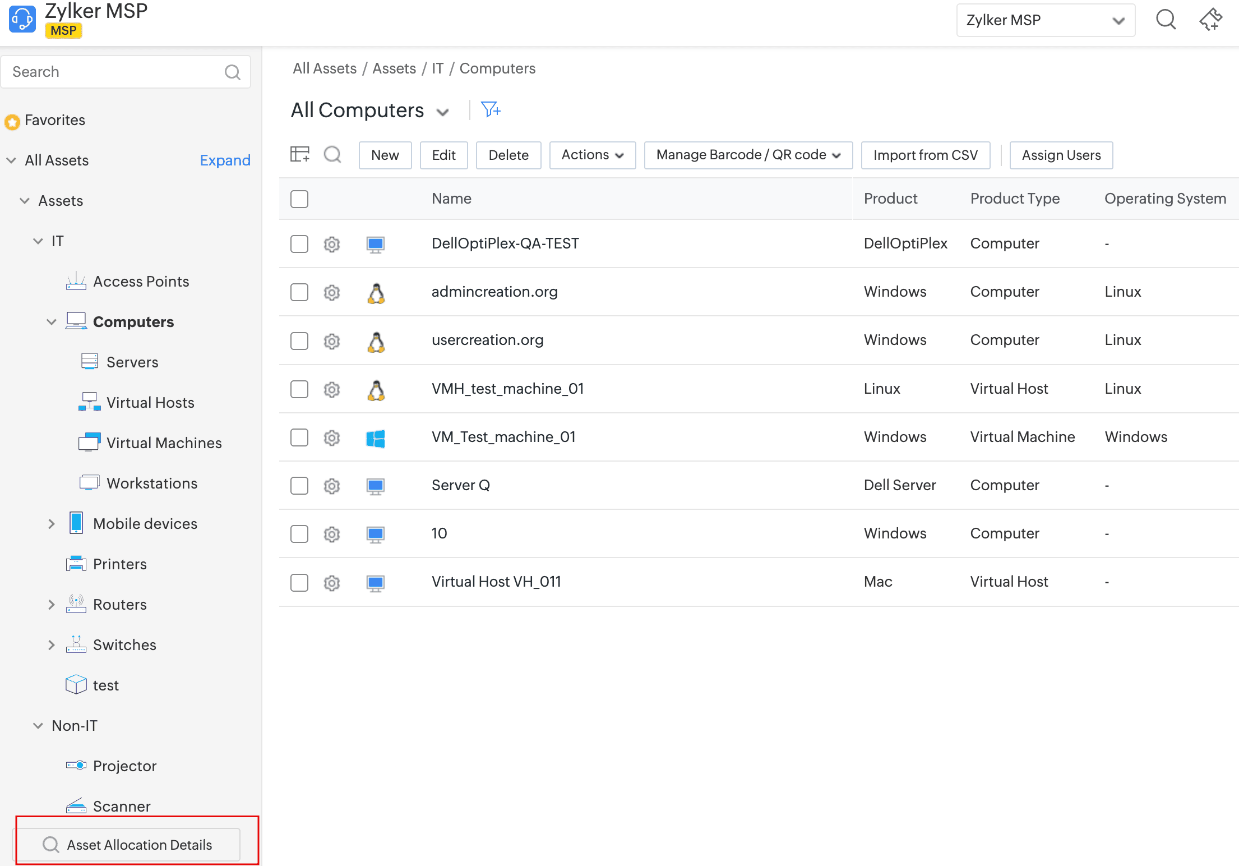Toggle the select-all header checkbox
Image resolution: width=1239 pixels, height=866 pixels.
[299, 199]
